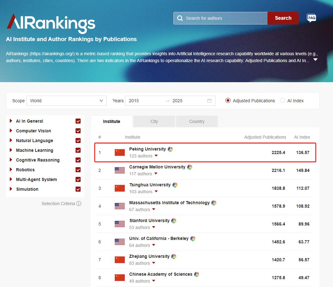Click the end year 2025 field

click(x=188, y=101)
